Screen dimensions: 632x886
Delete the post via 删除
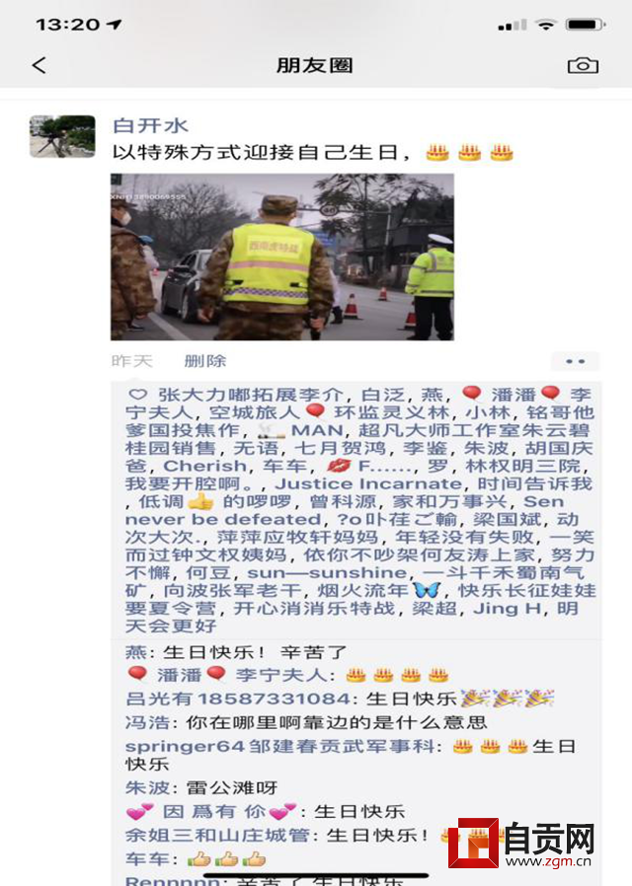(205, 360)
